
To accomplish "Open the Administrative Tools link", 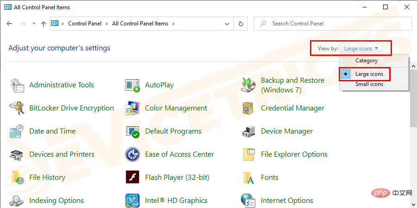I will pos(62,85).
